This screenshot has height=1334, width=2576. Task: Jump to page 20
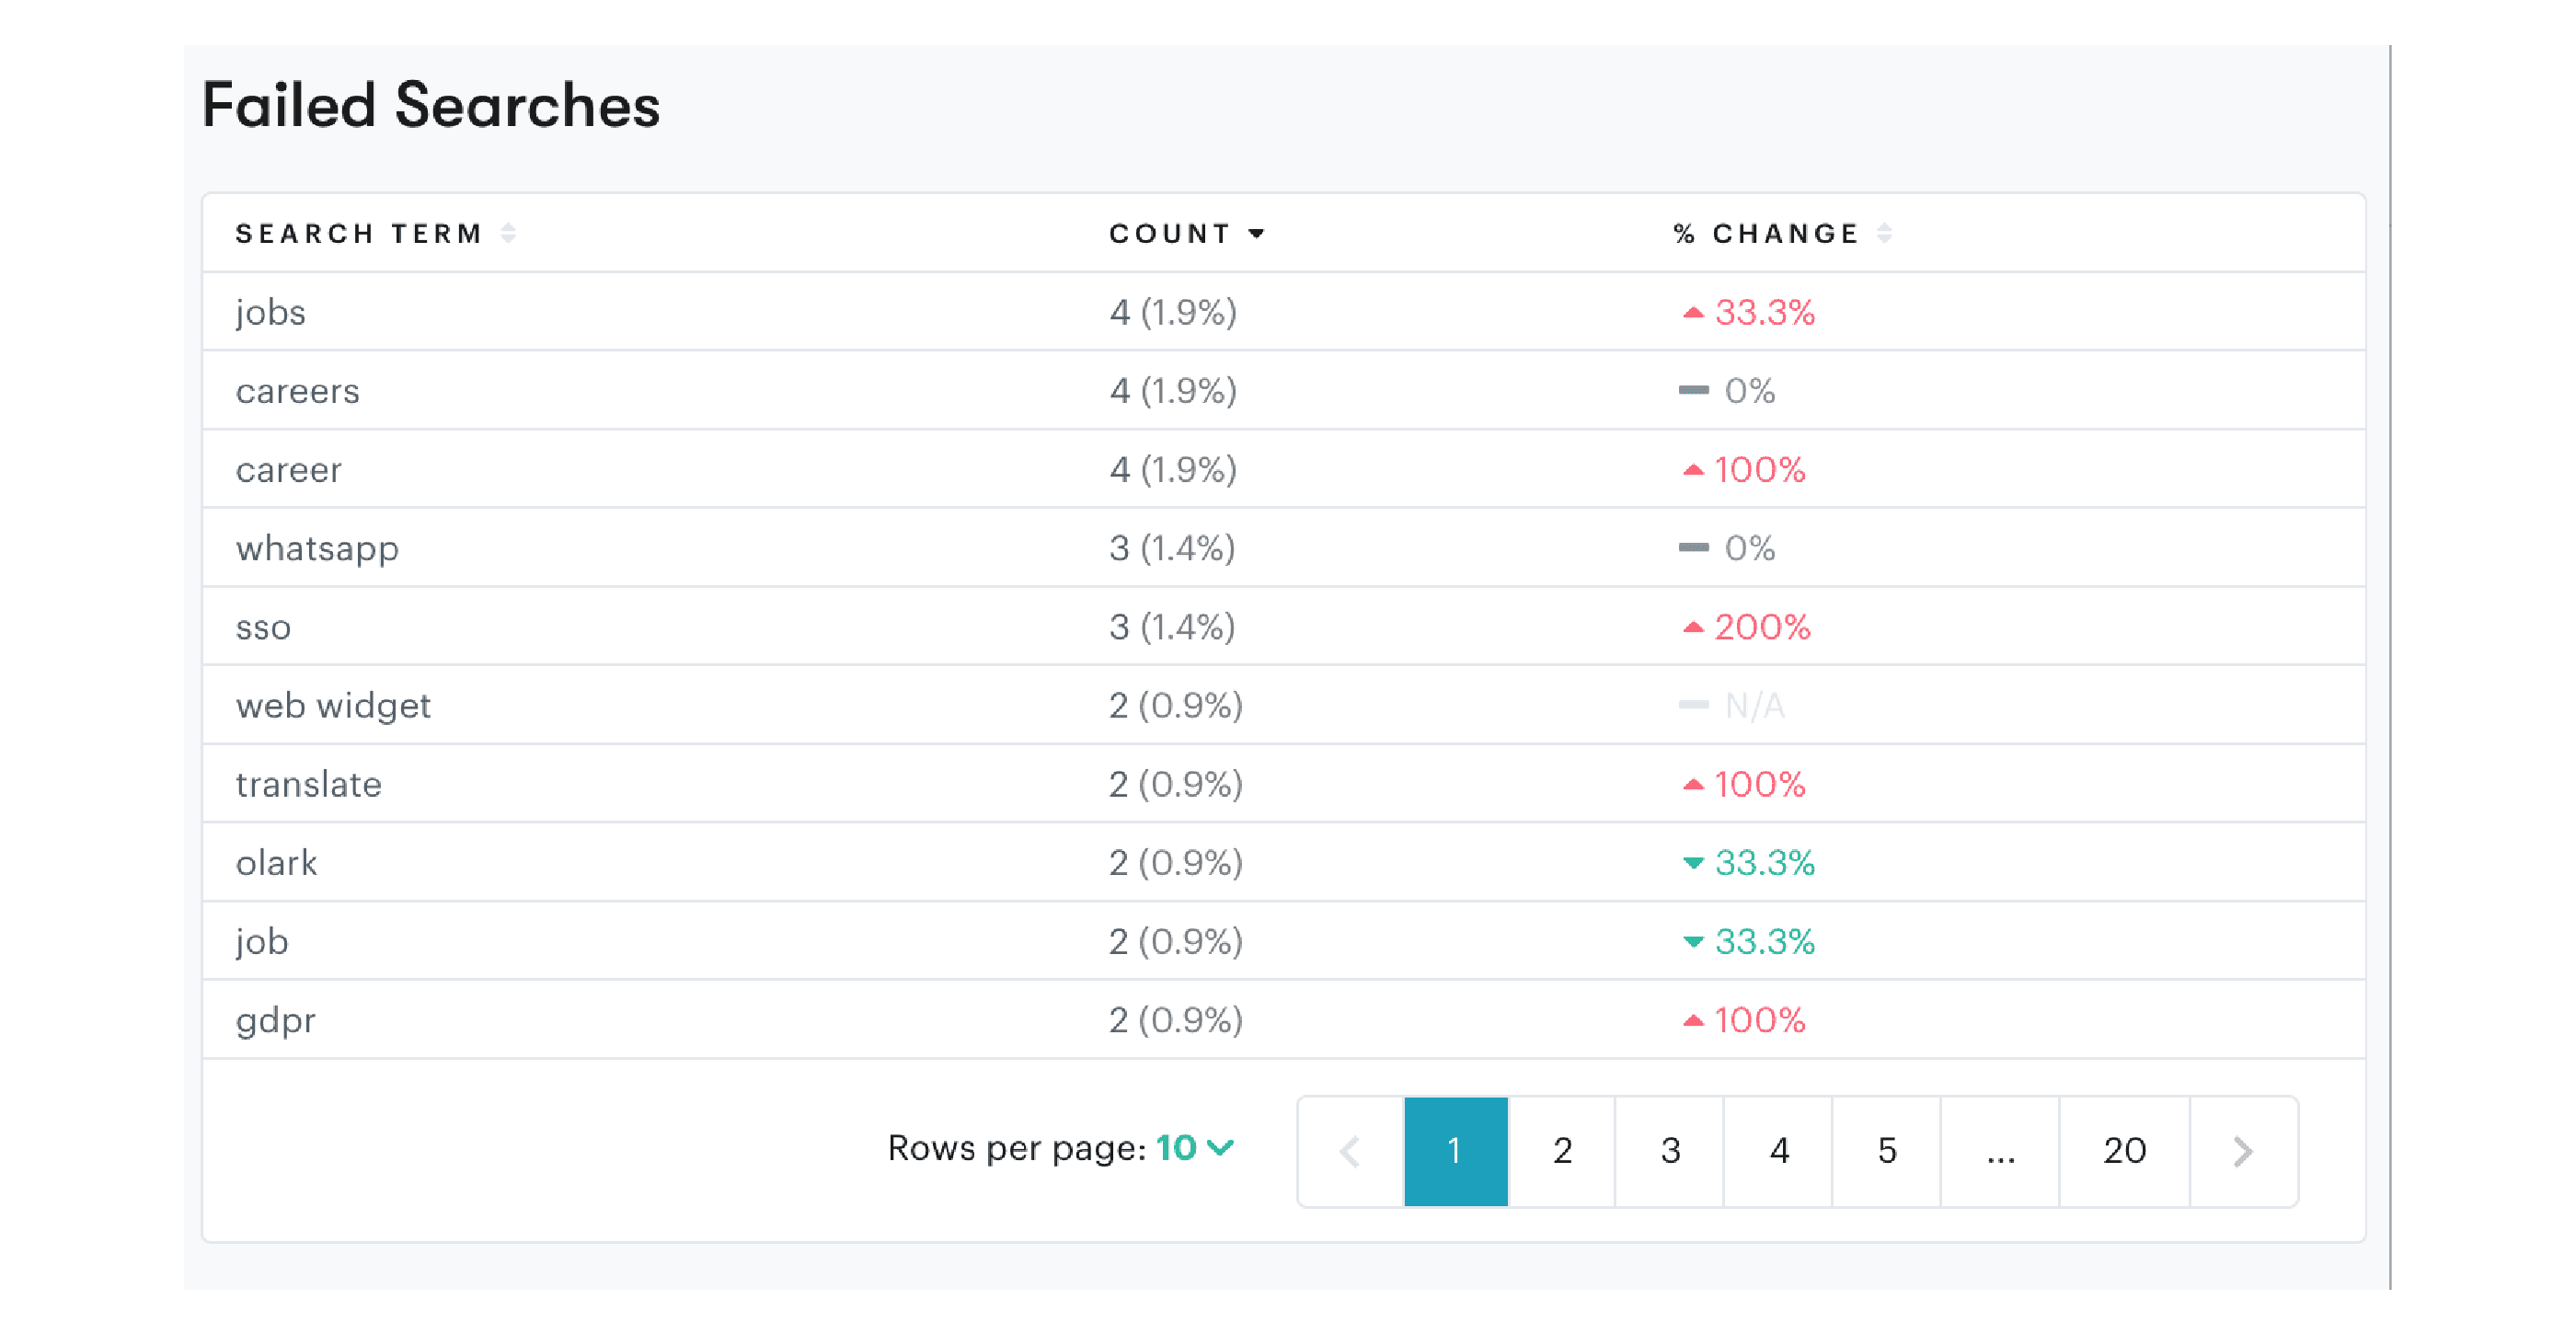(2124, 1151)
